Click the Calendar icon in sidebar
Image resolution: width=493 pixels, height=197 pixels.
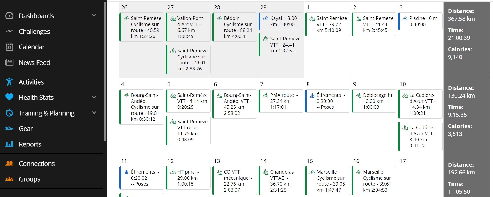pos(9,47)
